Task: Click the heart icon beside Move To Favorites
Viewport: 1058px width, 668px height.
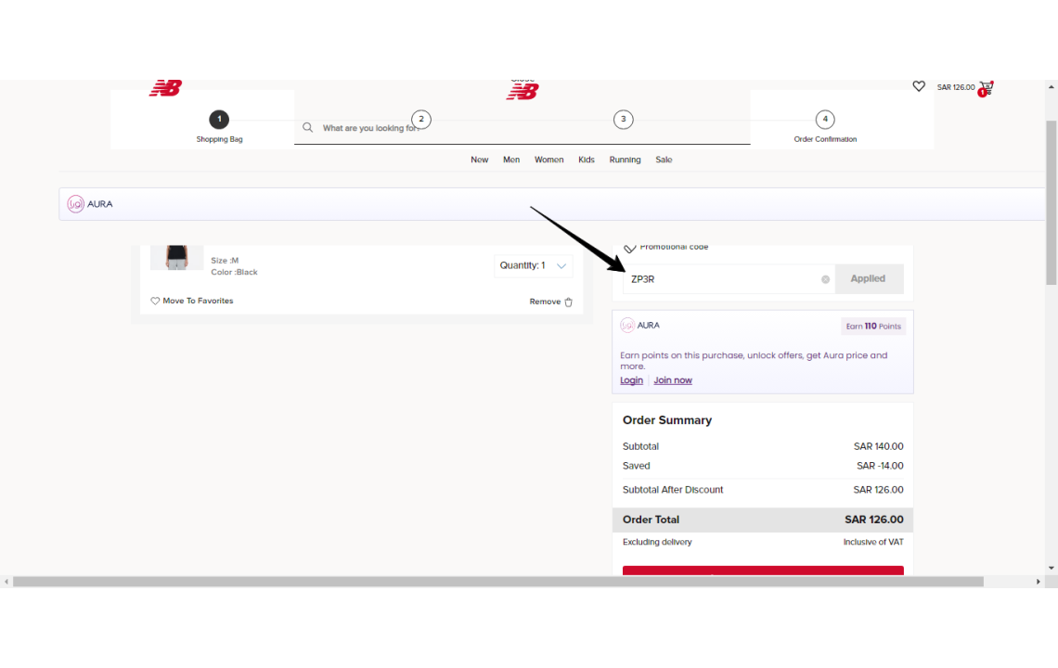Action: (x=155, y=301)
